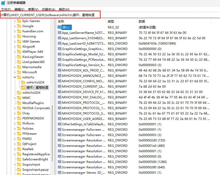Open the 编辑(E) menu
The width and height of the screenshot is (220, 175).
19,9
